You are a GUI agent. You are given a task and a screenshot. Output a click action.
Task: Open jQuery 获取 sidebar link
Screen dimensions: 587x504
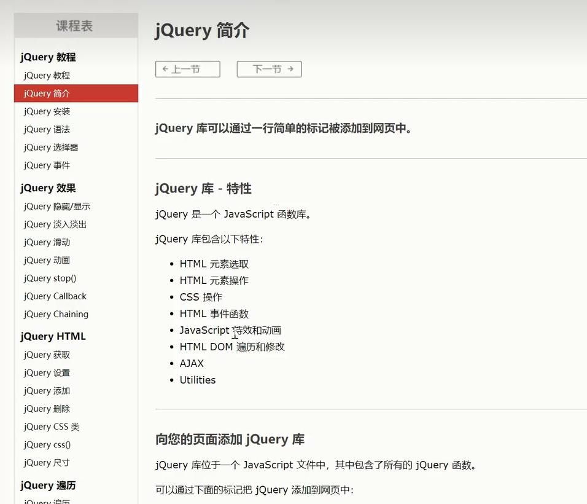[x=47, y=355]
